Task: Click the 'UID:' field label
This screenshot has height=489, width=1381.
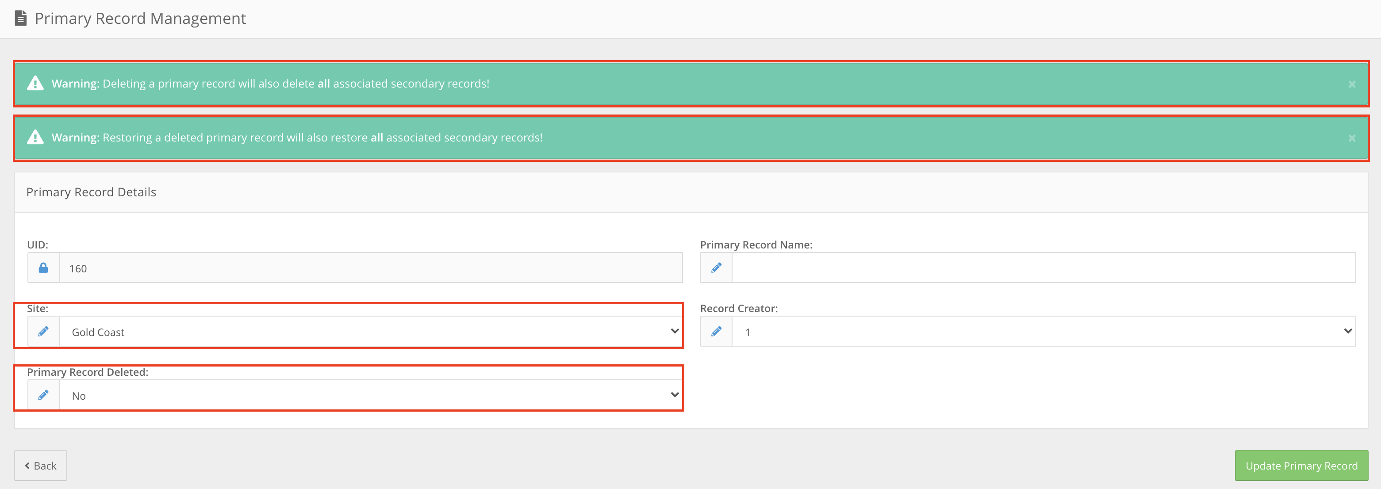Action: pos(38,245)
